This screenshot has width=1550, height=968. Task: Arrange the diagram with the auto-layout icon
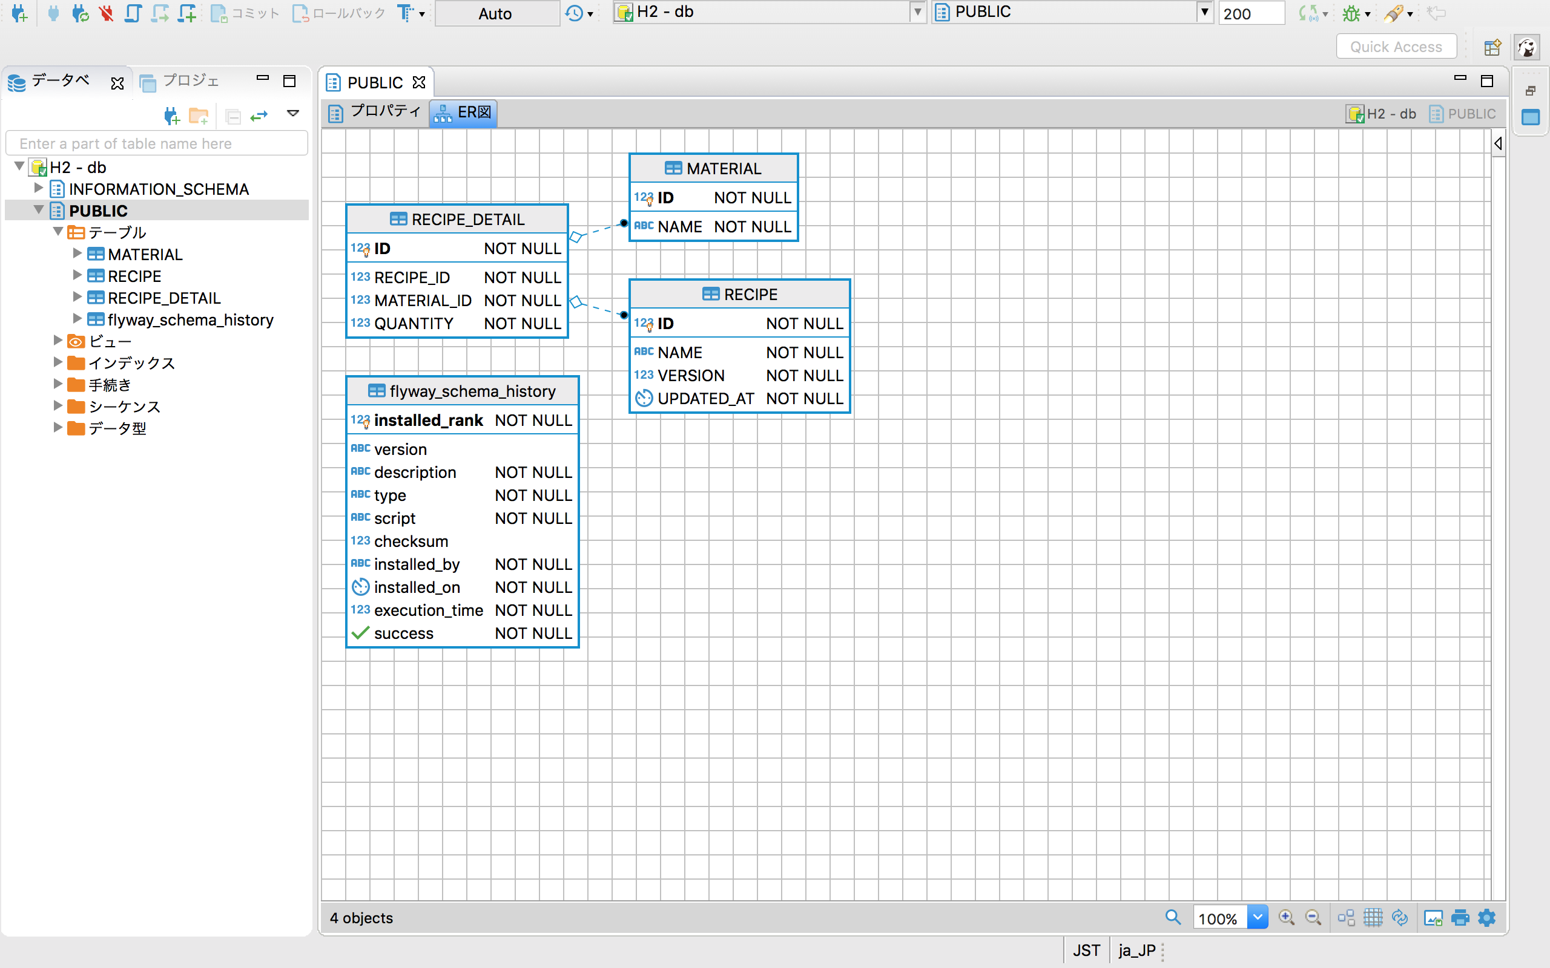pos(1346,917)
